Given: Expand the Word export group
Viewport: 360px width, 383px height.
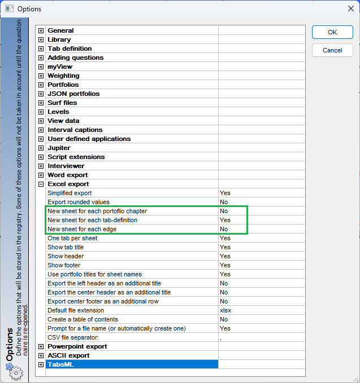Looking at the screenshot, I should coord(41,175).
